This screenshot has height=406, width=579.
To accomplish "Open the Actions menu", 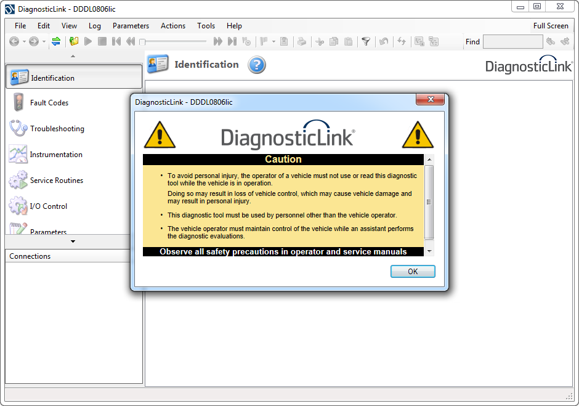I will pyautogui.click(x=173, y=26).
